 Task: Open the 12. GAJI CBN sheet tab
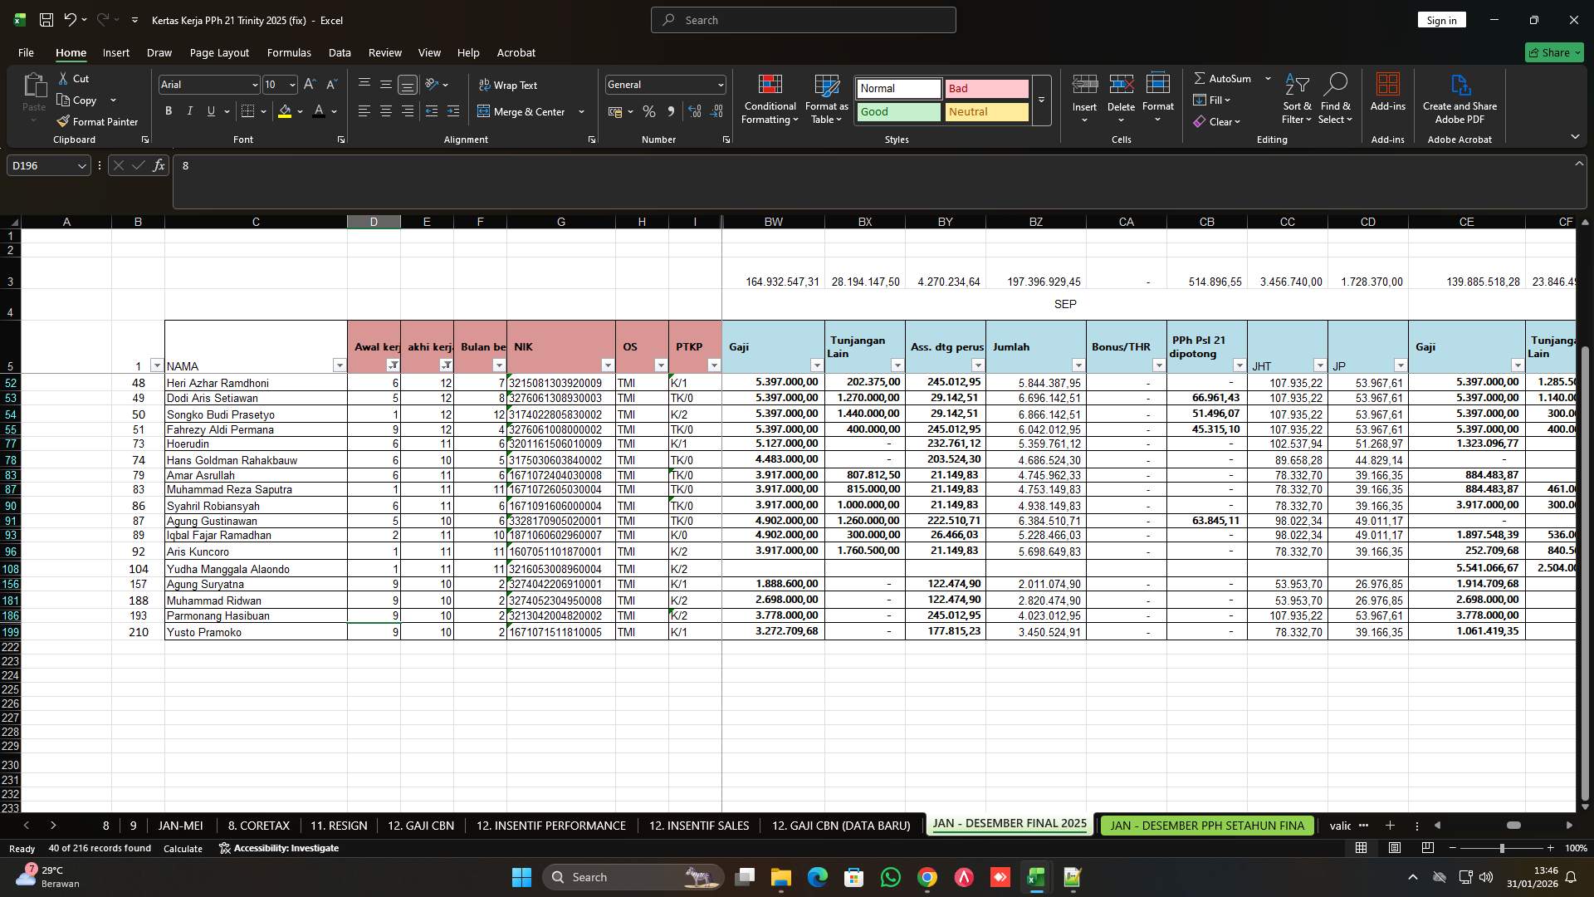coord(421,825)
